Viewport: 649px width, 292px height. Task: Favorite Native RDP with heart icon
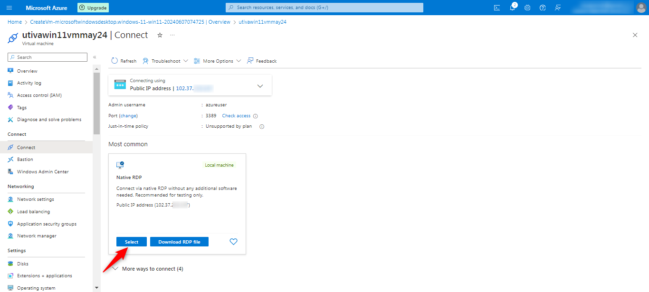(x=233, y=242)
